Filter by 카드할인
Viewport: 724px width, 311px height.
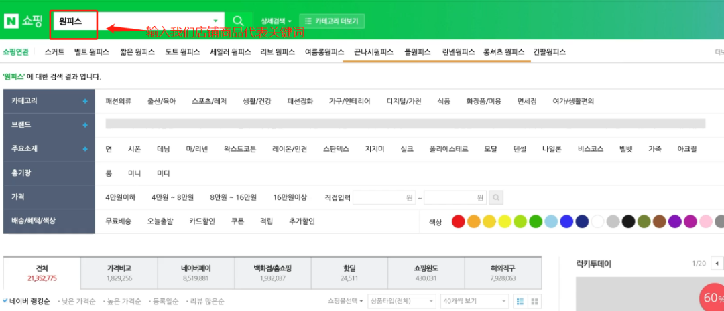[x=202, y=221]
